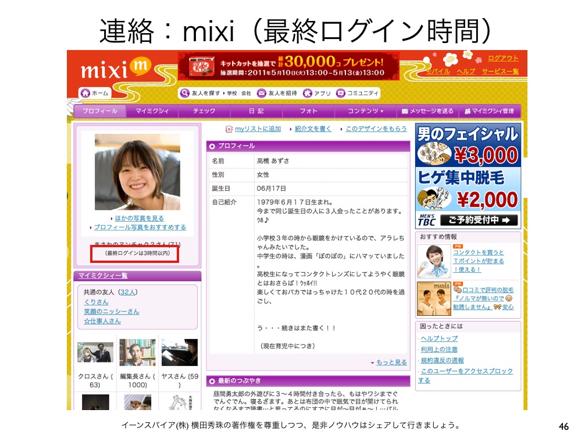The height and width of the screenshot is (438, 585).
Task: Click 32人 common friends link
Action: pyautogui.click(x=127, y=292)
